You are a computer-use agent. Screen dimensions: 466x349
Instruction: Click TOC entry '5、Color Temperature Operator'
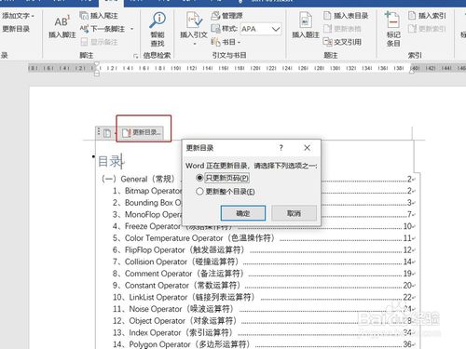(194, 238)
